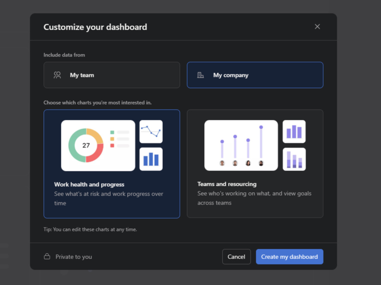
Task: Select My team as data source
Action: click(112, 75)
